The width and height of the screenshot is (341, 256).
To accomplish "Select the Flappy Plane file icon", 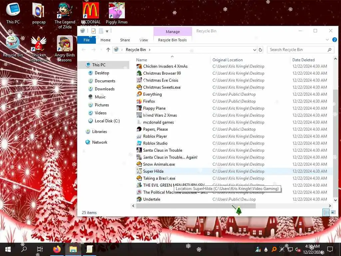I will point(139,108).
